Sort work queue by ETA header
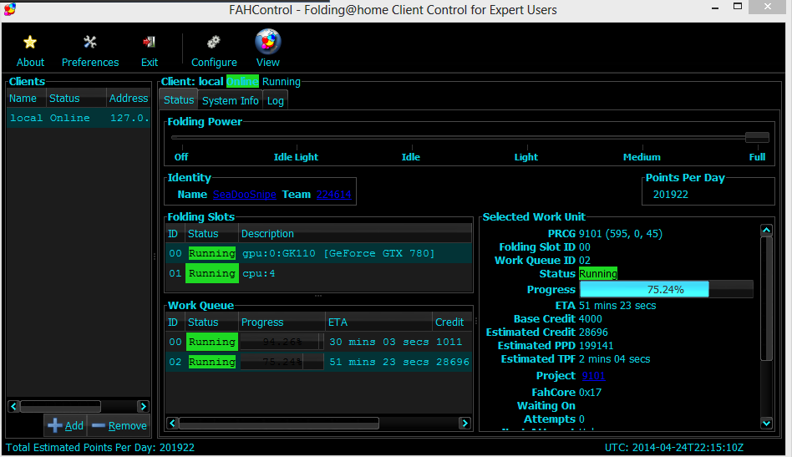Screen dimensions: 792x457 coord(378,322)
